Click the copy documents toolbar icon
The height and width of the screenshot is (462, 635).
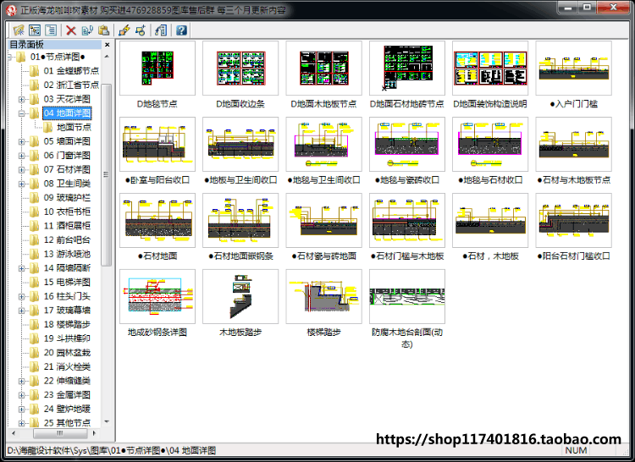coord(87,30)
